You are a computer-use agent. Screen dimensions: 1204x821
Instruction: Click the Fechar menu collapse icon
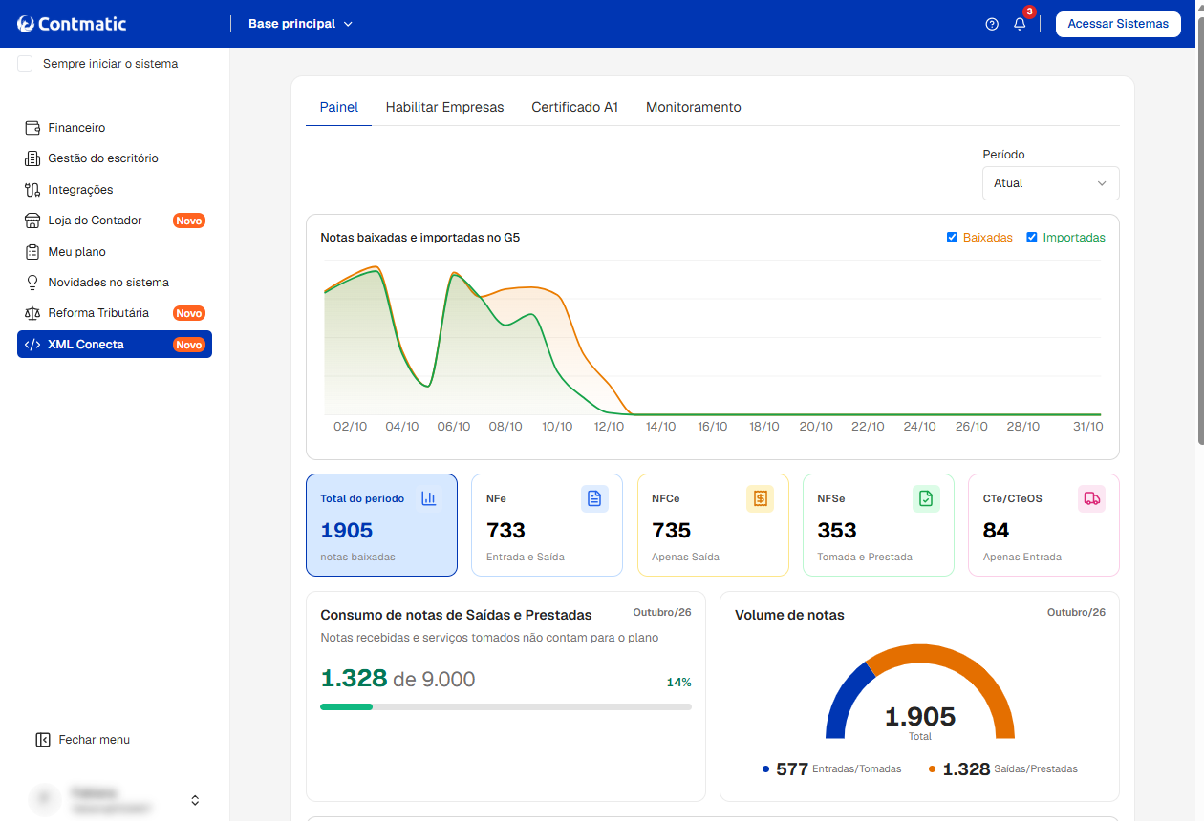42,740
